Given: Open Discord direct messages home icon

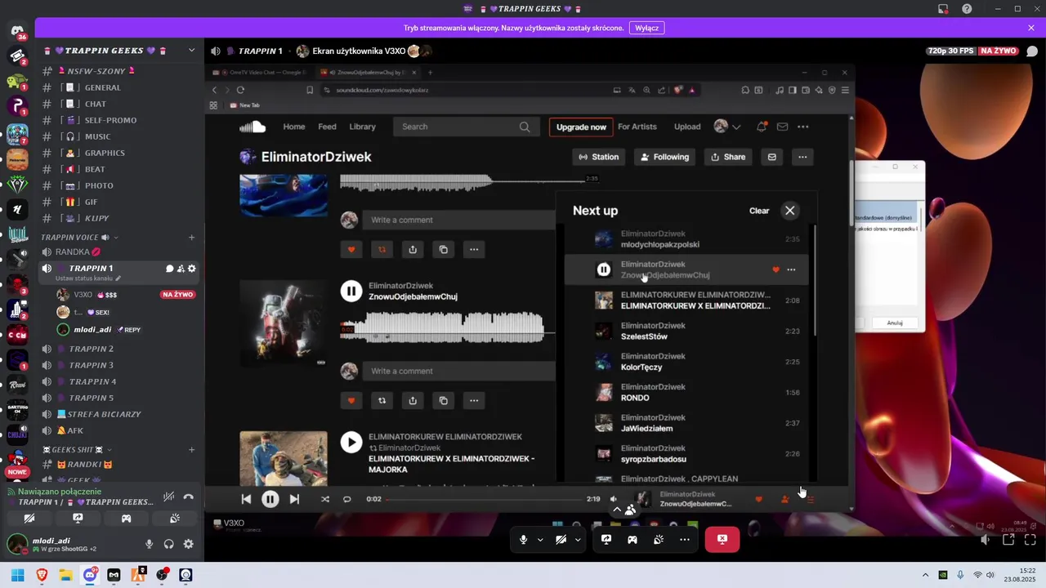Looking at the screenshot, I should [x=17, y=32].
